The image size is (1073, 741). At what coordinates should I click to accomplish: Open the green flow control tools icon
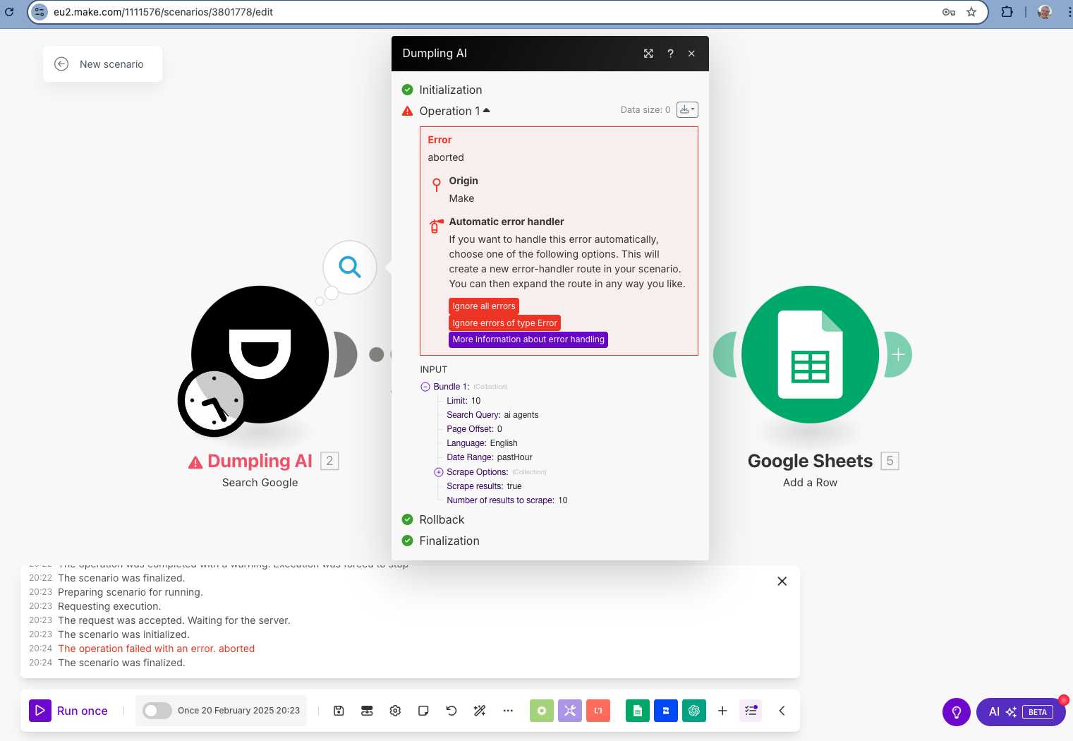[542, 711]
